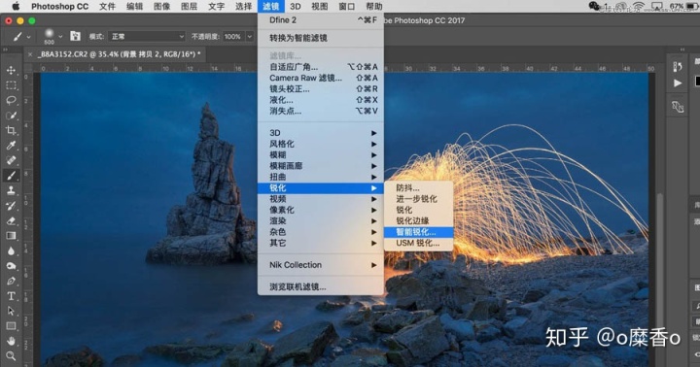Apply last filter Dfine 2
The width and height of the screenshot is (700, 367).
coord(321,20)
